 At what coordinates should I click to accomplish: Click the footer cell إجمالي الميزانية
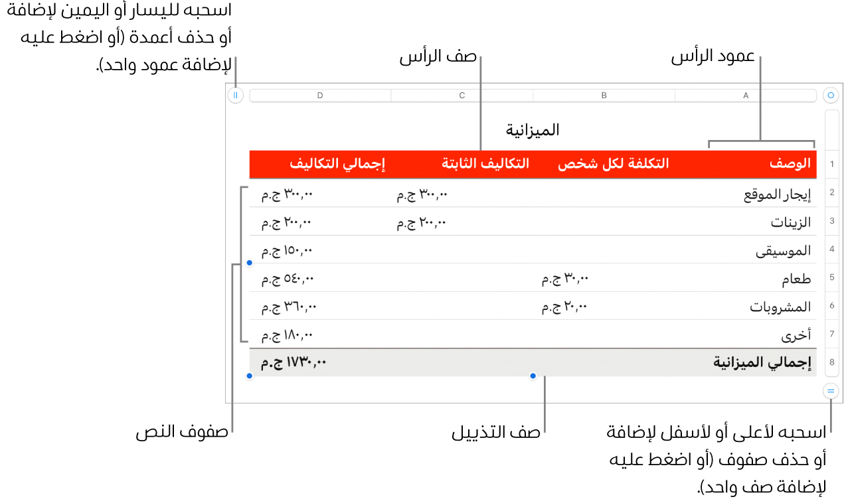[x=762, y=362]
